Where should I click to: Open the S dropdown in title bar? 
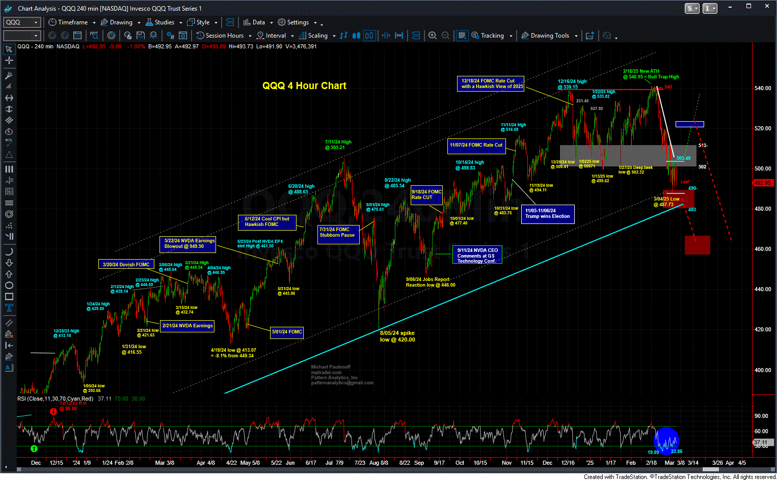click(692, 8)
